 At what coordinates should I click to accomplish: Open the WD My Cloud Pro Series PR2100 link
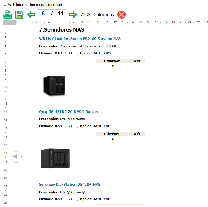click(80, 39)
